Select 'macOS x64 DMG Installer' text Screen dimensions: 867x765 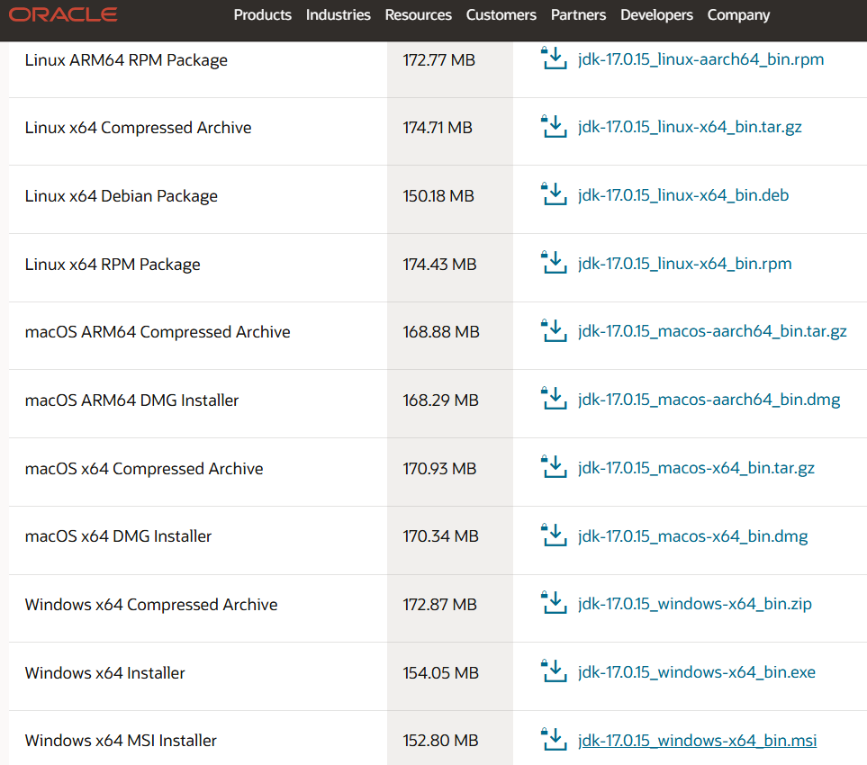118,536
